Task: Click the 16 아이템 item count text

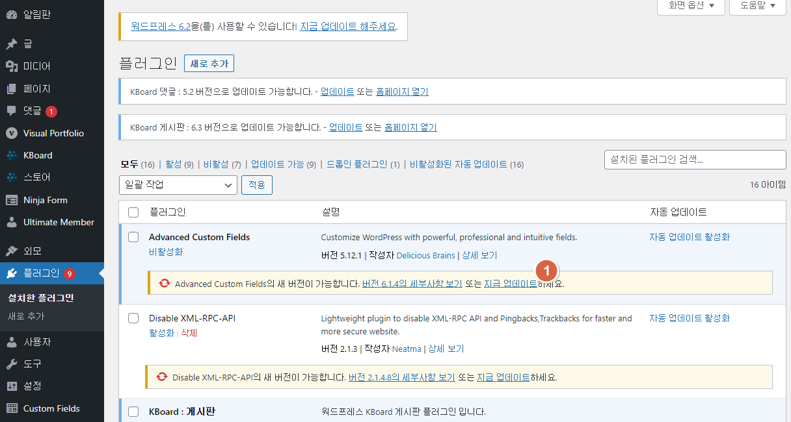Action: coord(768,185)
